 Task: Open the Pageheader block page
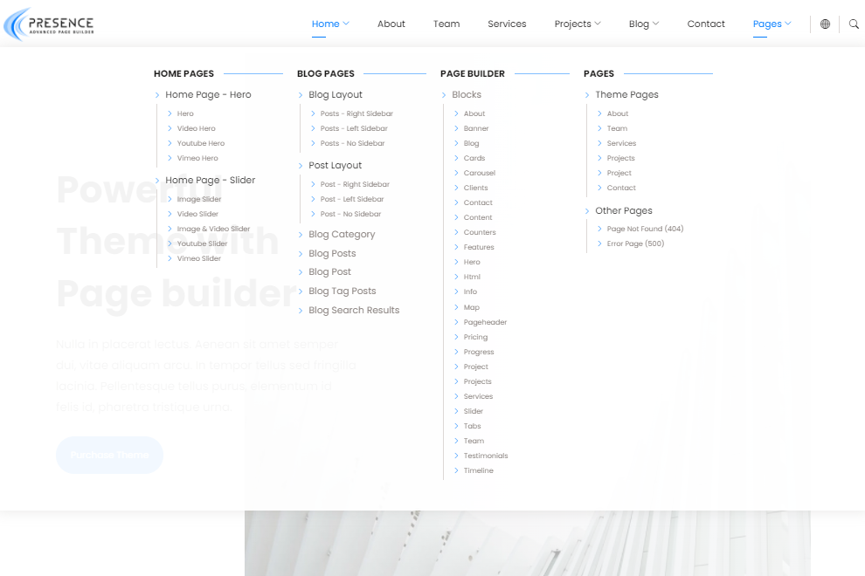[x=485, y=322]
